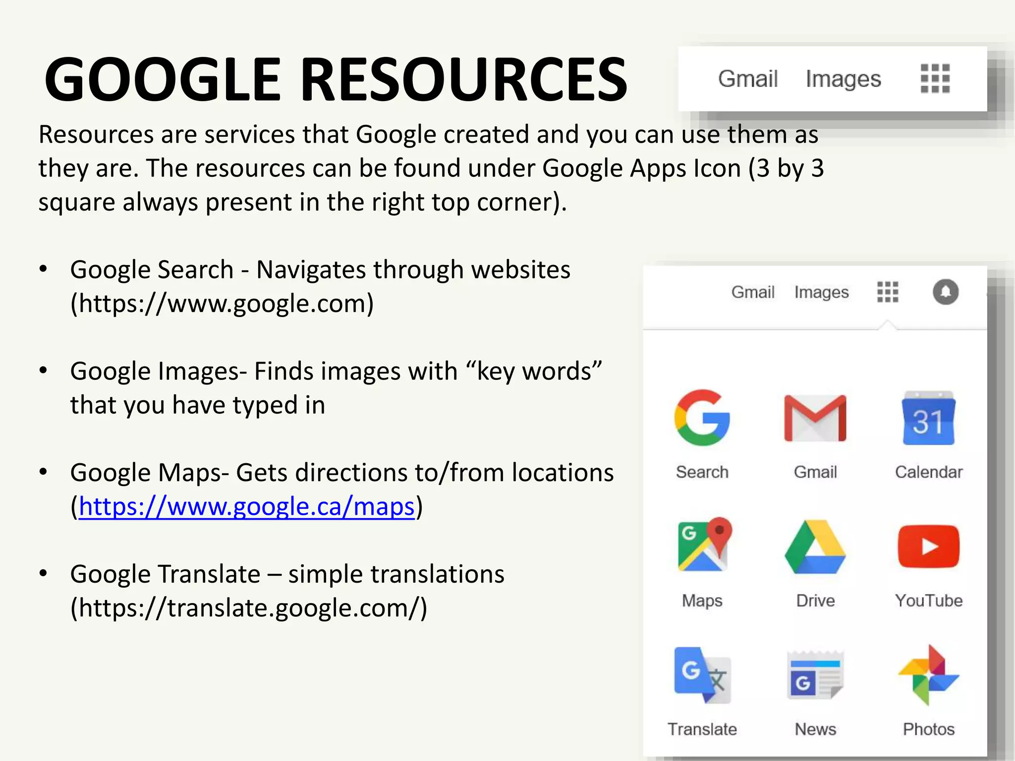Click the 'Calendar' label in apps panel
The image size is (1015, 761).
[x=929, y=472]
